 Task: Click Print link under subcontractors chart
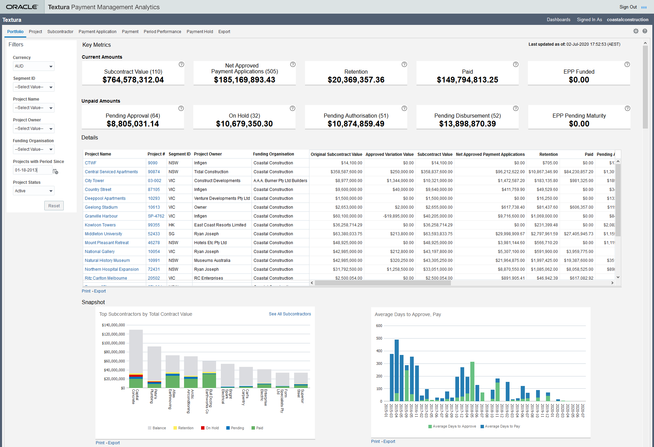click(x=100, y=443)
